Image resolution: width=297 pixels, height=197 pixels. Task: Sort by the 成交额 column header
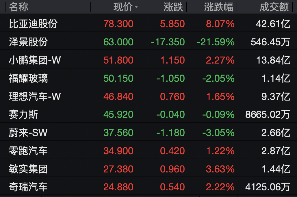click(274, 7)
